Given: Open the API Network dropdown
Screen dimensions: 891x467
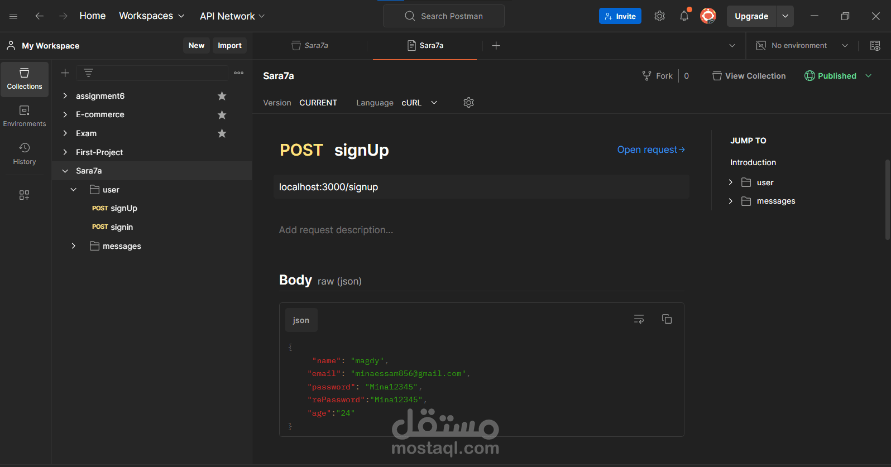Looking at the screenshot, I should (232, 16).
